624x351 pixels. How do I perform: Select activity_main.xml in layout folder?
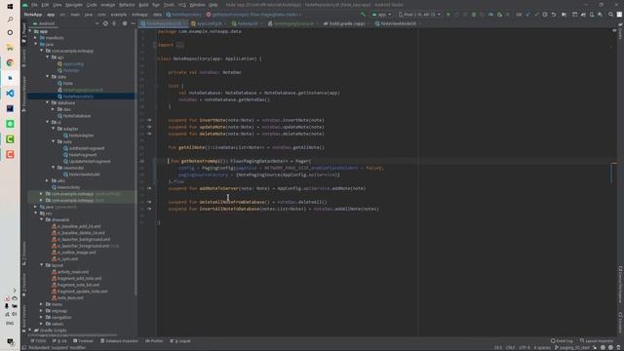tap(73, 272)
